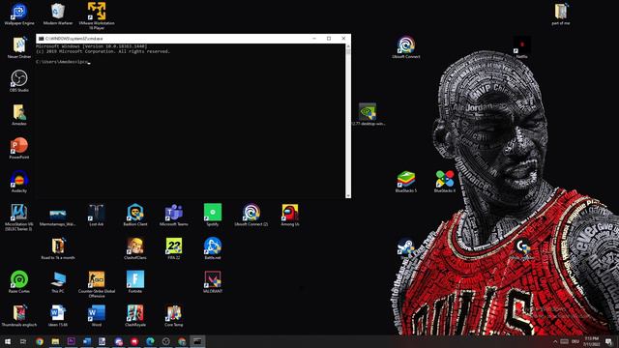Screen dimensions: 619x348
Task: Open Microsoft Edge from the taskbar
Action: coord(150,341)
